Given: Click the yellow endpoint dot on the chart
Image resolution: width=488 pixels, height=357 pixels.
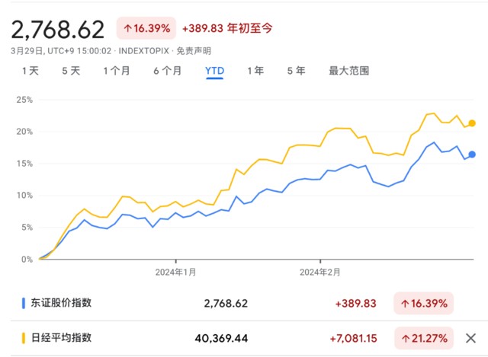Looking at the screenshot, I should pyautogui.click(x=472, y=123).
